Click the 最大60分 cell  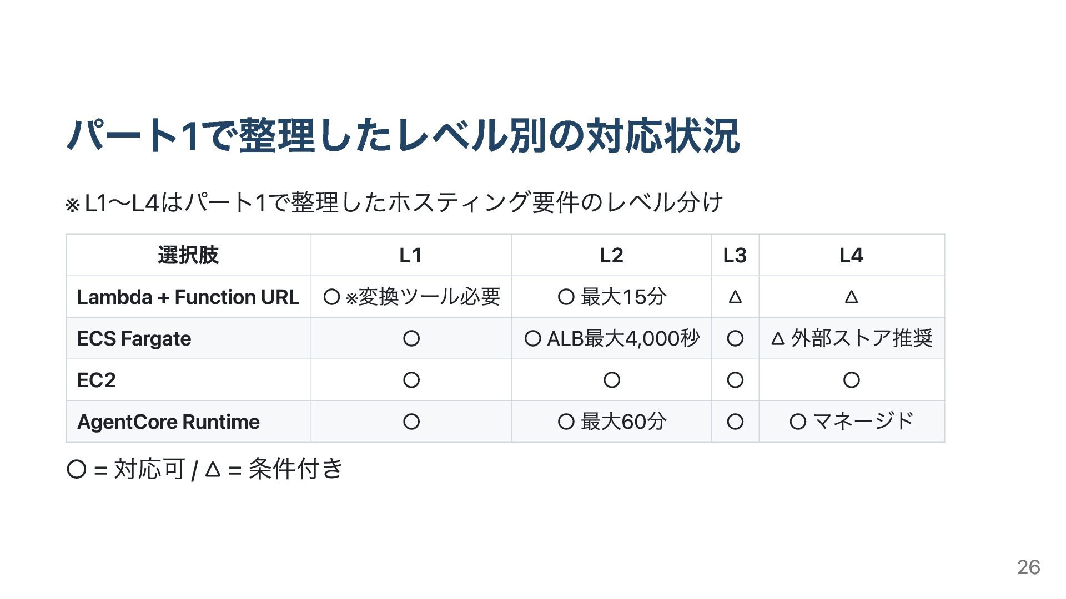(x=611, y=422)
